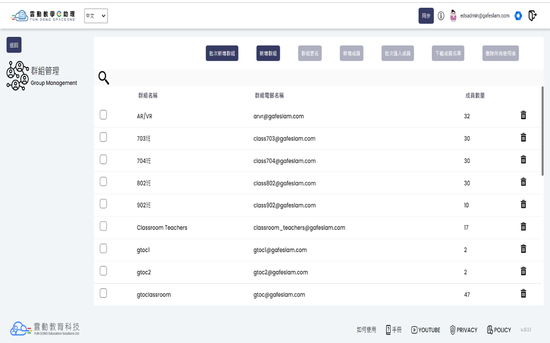Screen dimensions: 550x343
Task: Click the Group Management network icon
Action: click(18, 76)
